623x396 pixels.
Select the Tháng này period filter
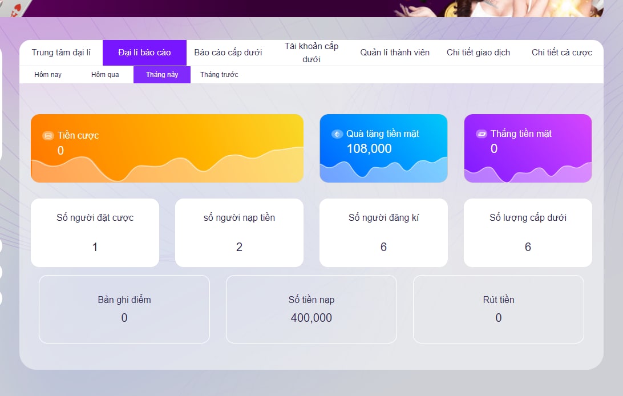(x=162, y=75)
